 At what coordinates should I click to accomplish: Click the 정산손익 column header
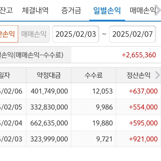(138, 75)
